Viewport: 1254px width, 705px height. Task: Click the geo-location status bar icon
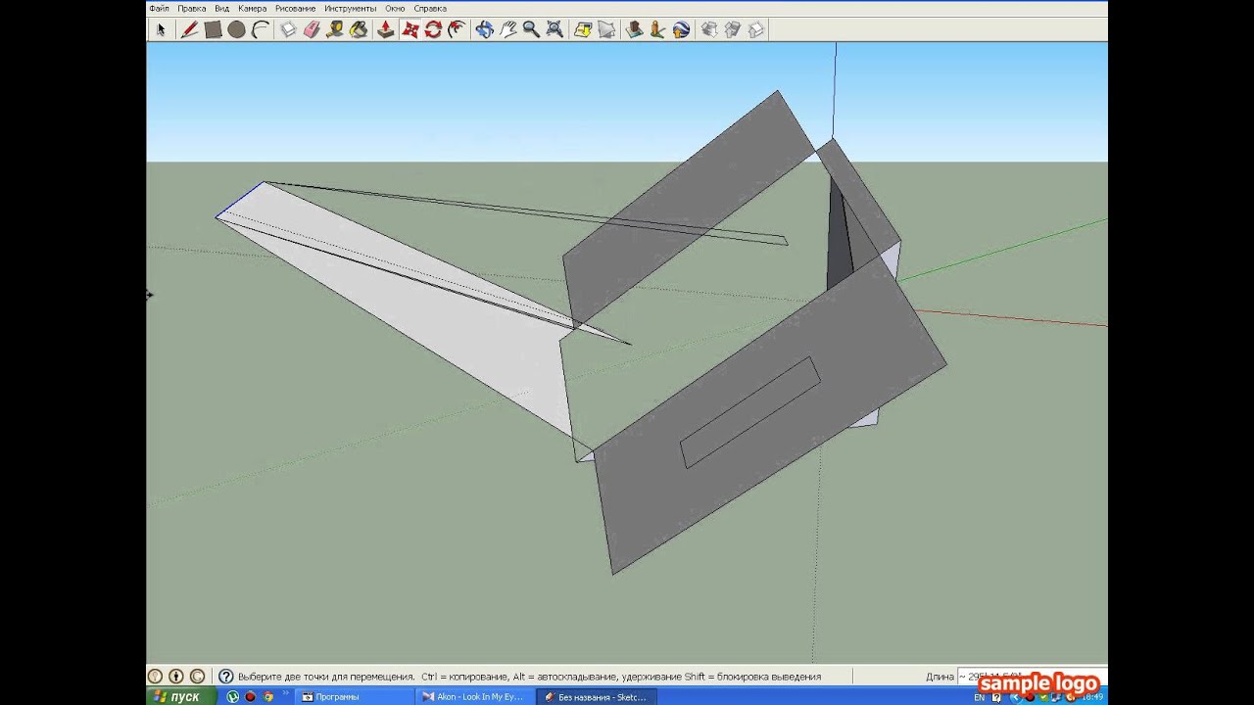(x=155, y=677)
